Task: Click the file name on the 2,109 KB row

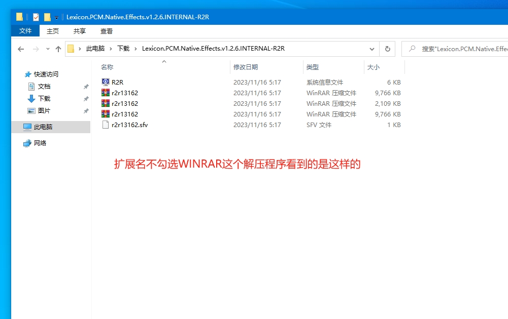Action: pos(125,104)
